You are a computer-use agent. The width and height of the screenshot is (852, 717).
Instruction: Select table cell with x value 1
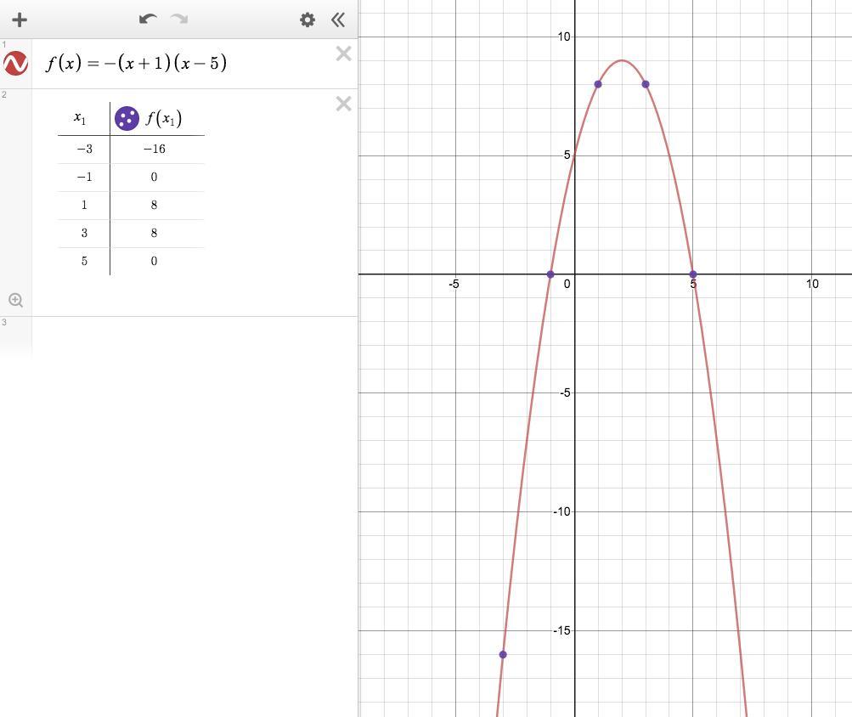tap(84, 205)
